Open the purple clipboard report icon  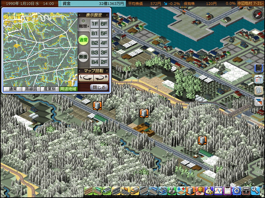coord(228,191)
